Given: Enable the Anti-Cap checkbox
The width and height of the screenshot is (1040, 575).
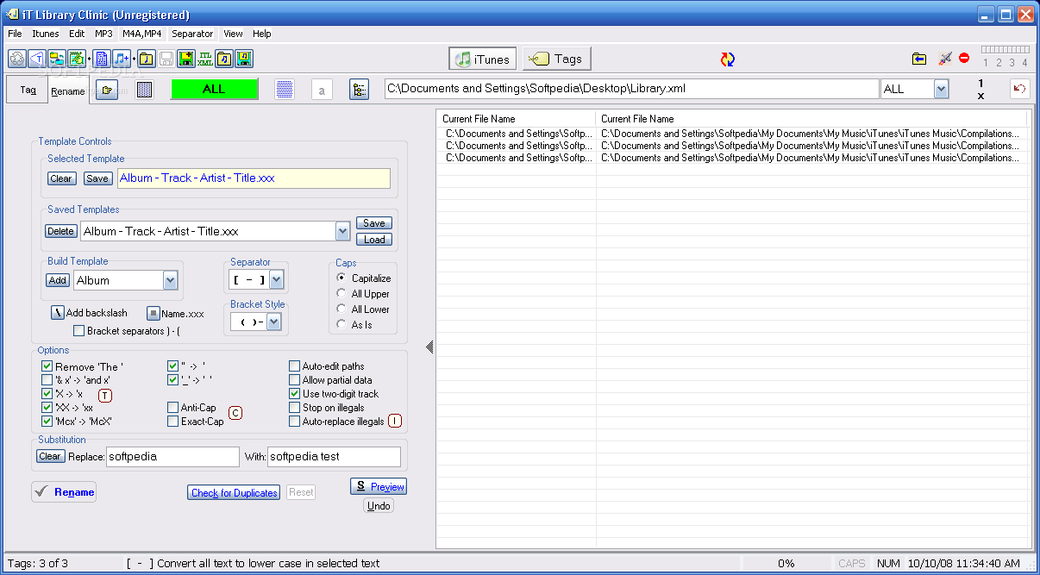Looking at the screenshot, I should point(173,408).
